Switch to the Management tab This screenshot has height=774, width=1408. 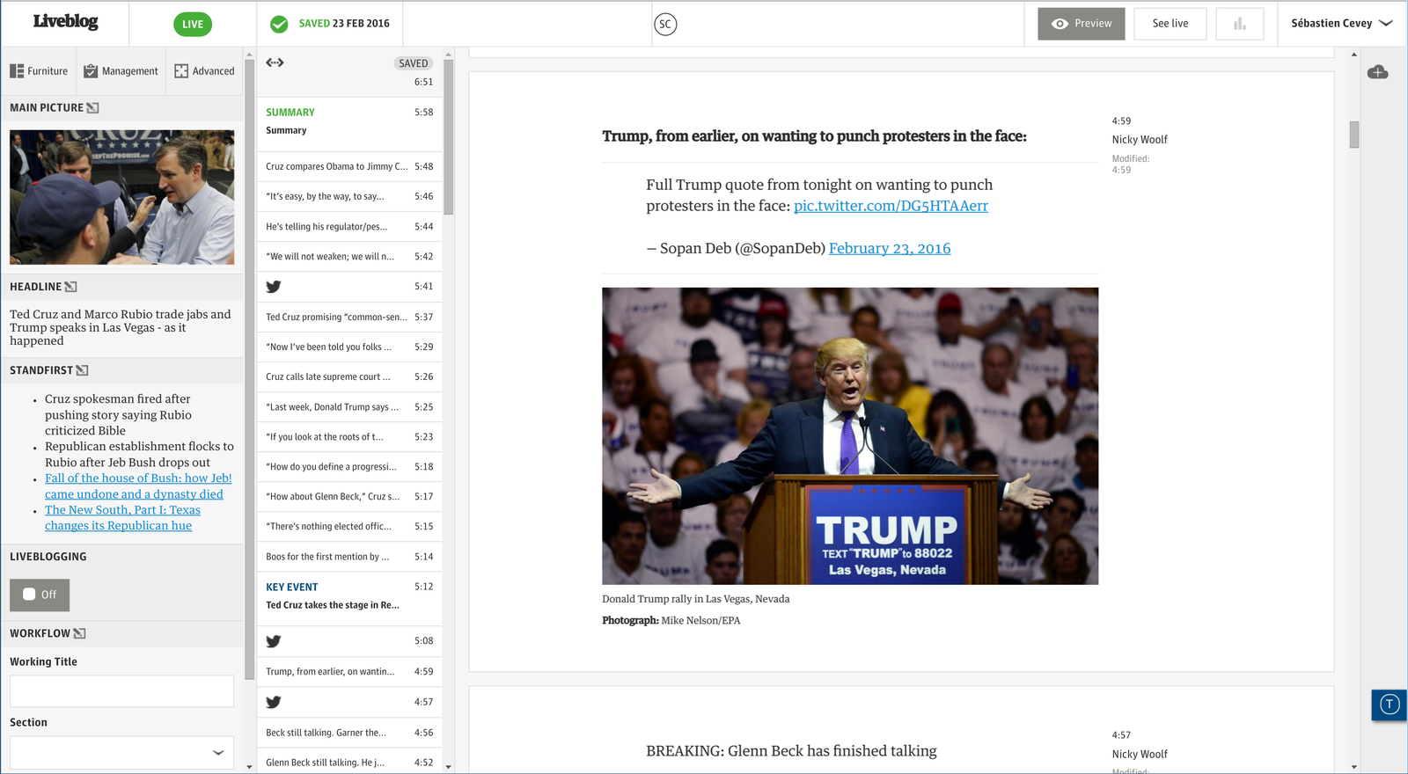click(x=121, y=71)
